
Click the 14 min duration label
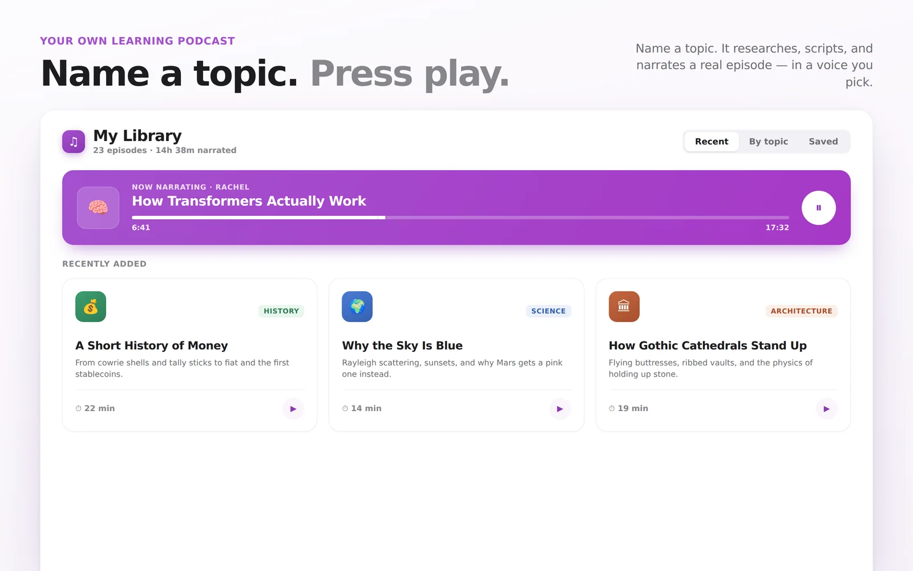[366, 408]
